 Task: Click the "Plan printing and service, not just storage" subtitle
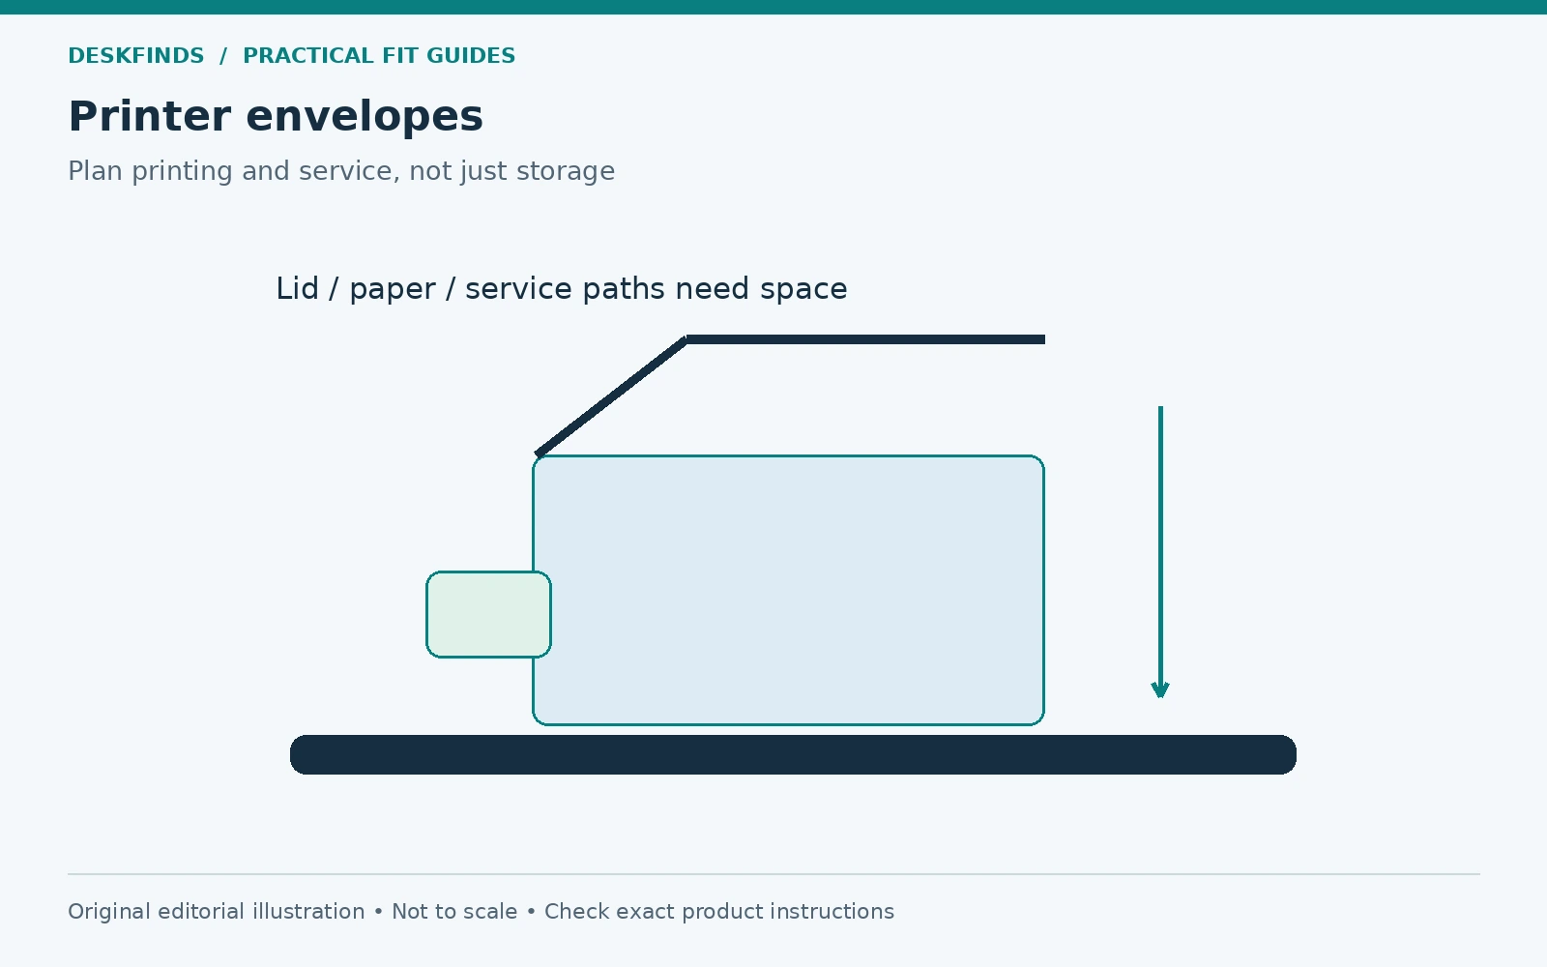[341, 171]
